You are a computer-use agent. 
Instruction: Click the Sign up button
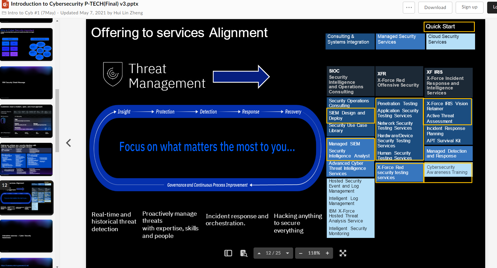pyautogui.click(x=469, y=7)
